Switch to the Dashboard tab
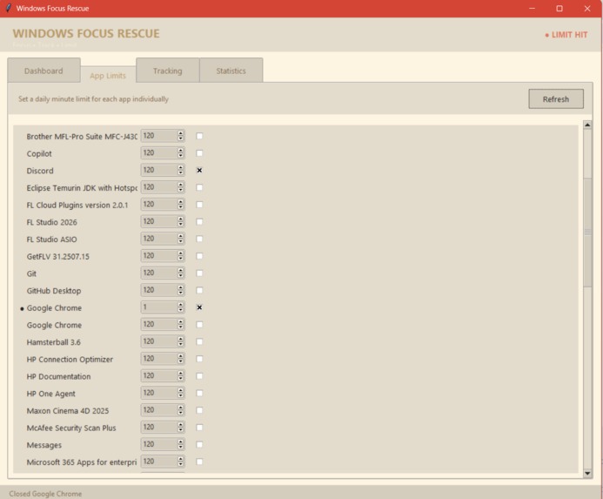Viewport: 603px width, 499px height. 44,71
